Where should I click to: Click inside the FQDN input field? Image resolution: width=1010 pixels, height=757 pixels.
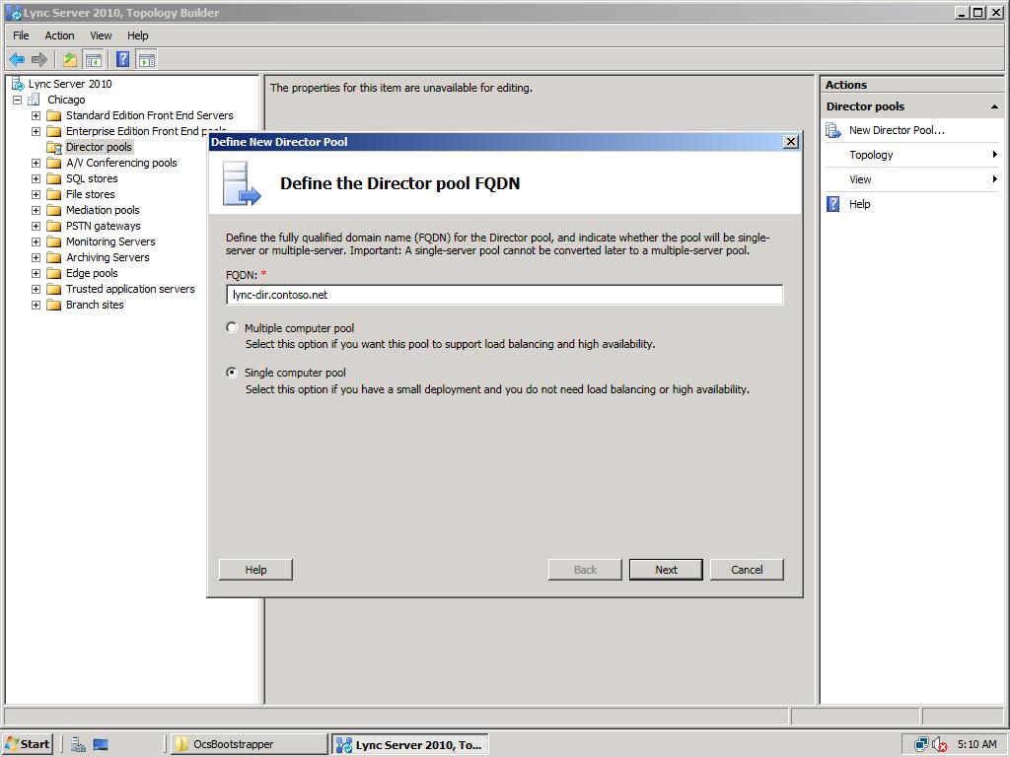click(504, 294)
